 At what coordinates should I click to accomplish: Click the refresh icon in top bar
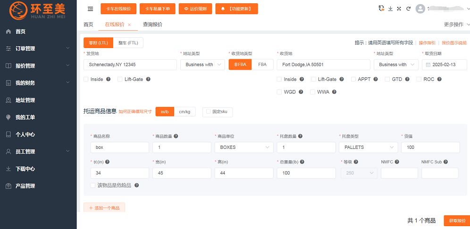click(x=408, y=8)
